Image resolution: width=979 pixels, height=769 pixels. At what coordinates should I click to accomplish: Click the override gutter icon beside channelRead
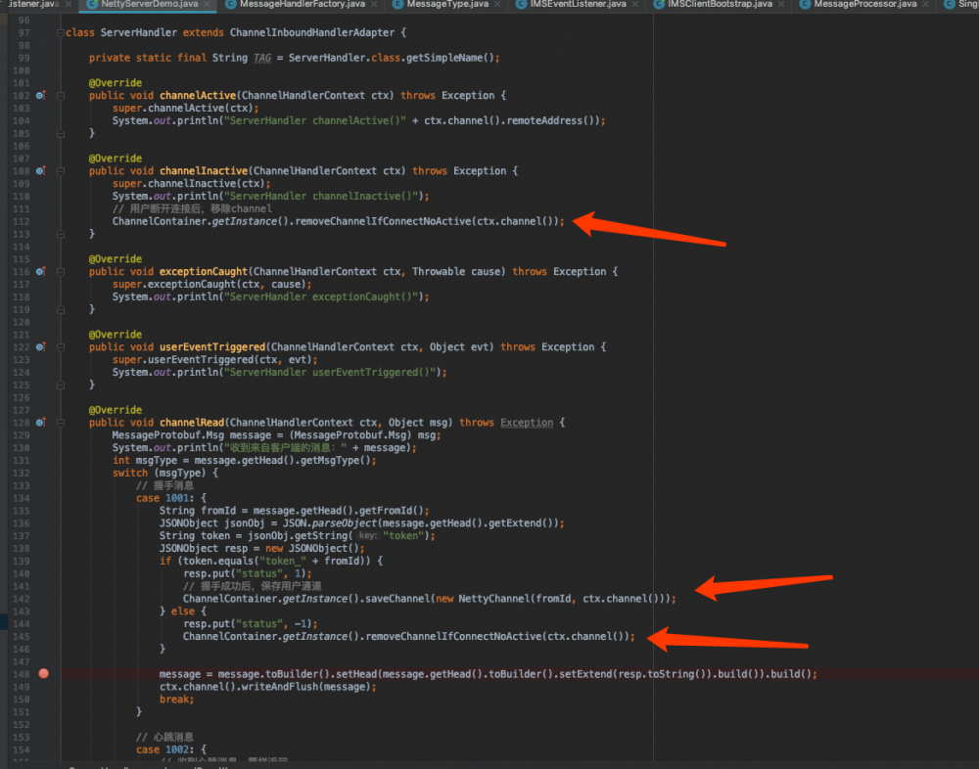click(40, 422)
